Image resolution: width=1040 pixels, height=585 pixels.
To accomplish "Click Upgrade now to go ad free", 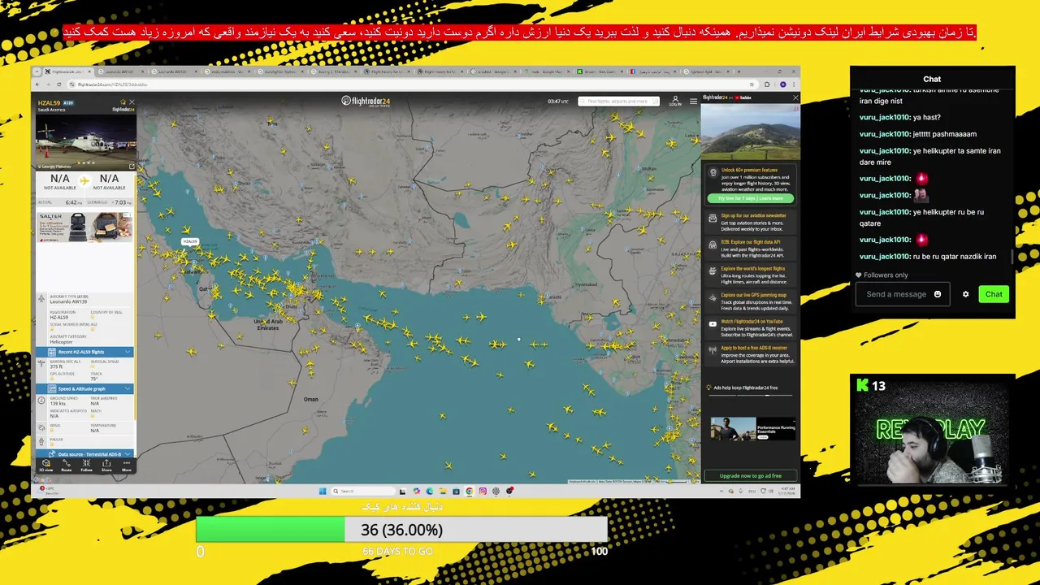I will [x=750, y=476].
